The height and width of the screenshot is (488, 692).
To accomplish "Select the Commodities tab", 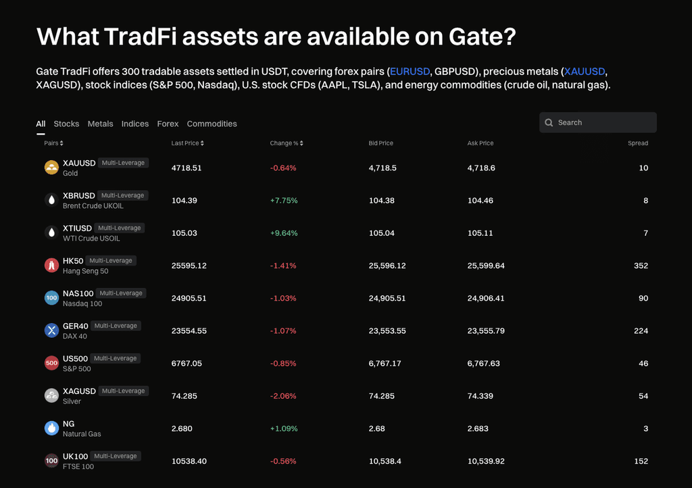I will [212, 124].
